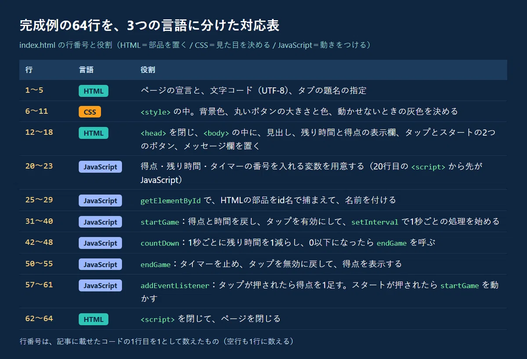The image size is (527, 359).
Task: Select the line range "25〜29"
Action: tap(39, 199)
